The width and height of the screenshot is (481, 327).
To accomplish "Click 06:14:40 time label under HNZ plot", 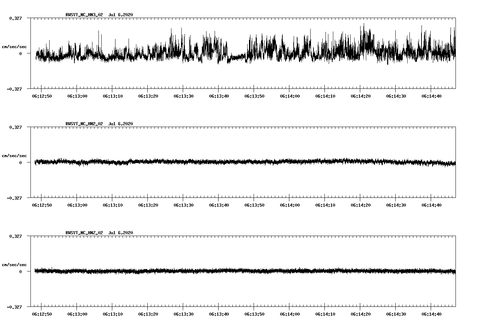I will point(431,314).
